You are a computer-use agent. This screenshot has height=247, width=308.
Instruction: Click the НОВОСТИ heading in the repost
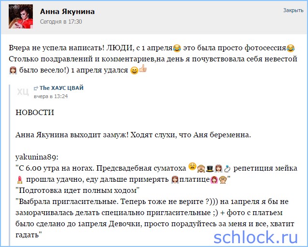click(35, 113)
